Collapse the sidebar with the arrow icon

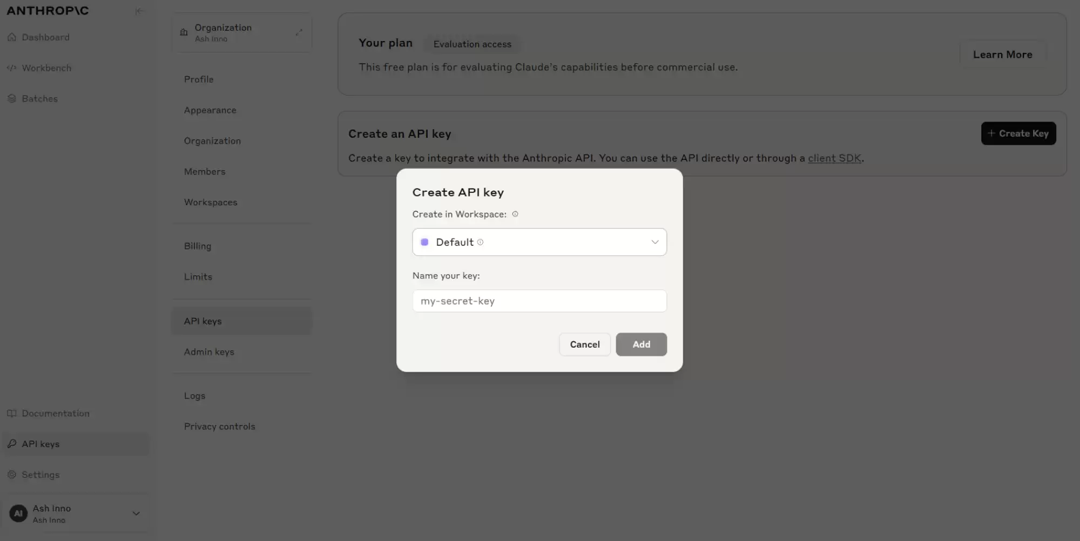pos(139,11)
